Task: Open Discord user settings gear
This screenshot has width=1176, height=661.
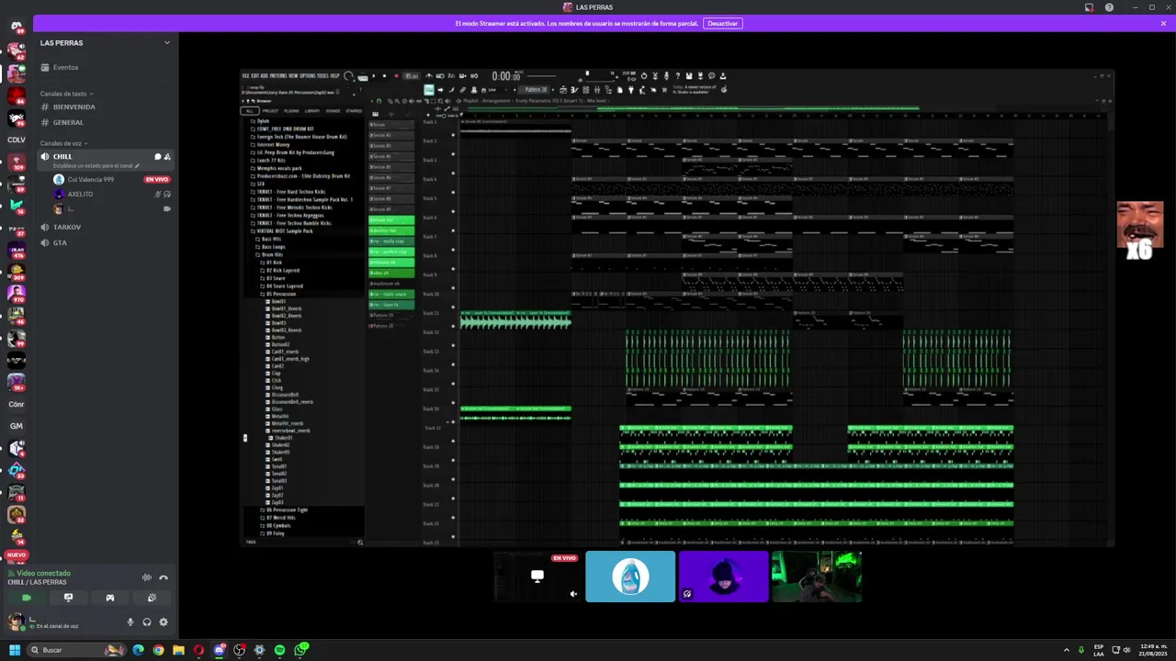Action: coord(164,622)
